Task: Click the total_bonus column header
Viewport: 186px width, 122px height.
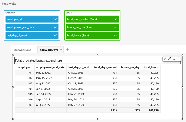Action: coord(151,67)
